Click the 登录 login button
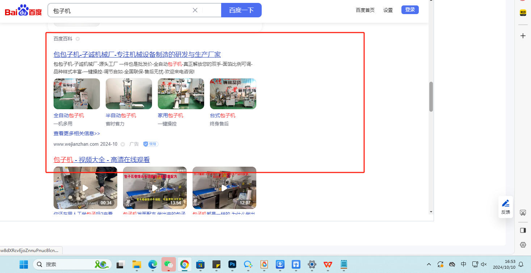Image resolution: width=531 pixels, height=273 pixels. point(410,10)
